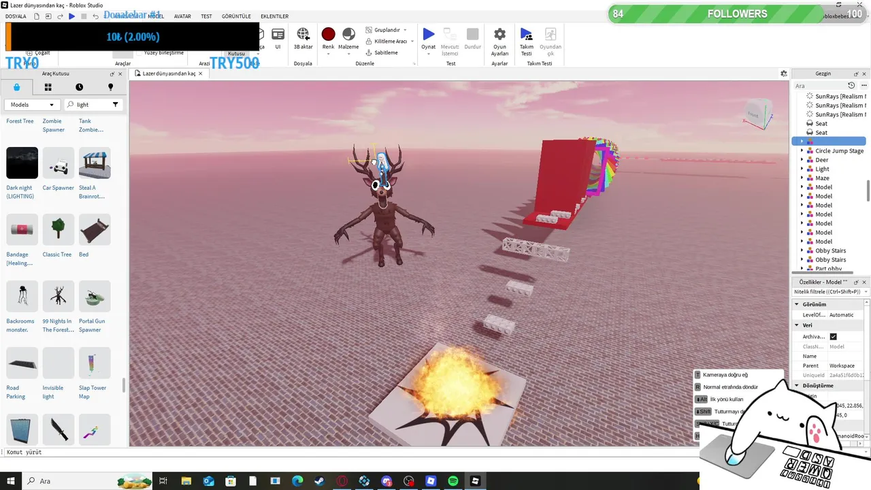
Task: Collapse the Veri properties section
Action: point(797,325)
